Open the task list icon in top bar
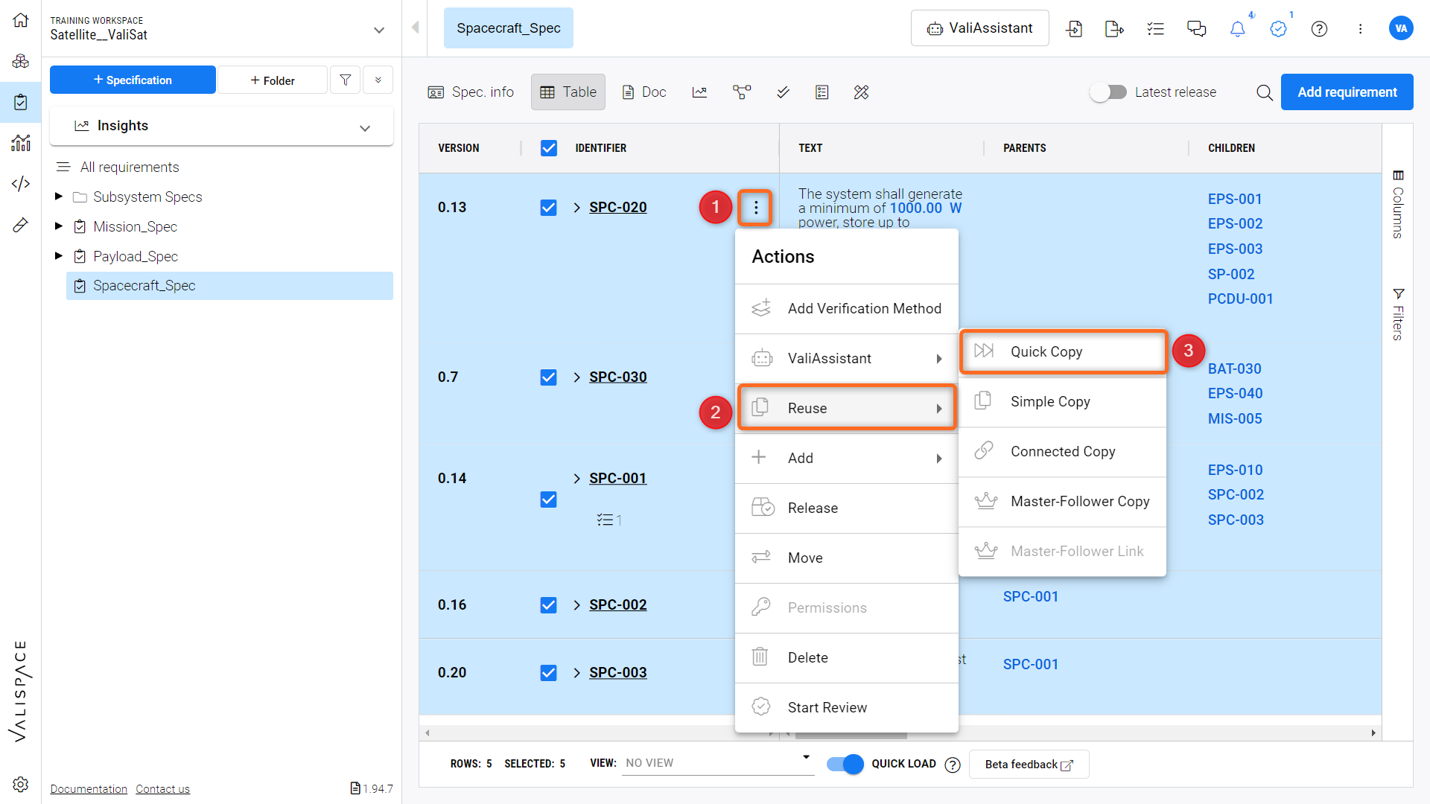 click(1155, 28)
